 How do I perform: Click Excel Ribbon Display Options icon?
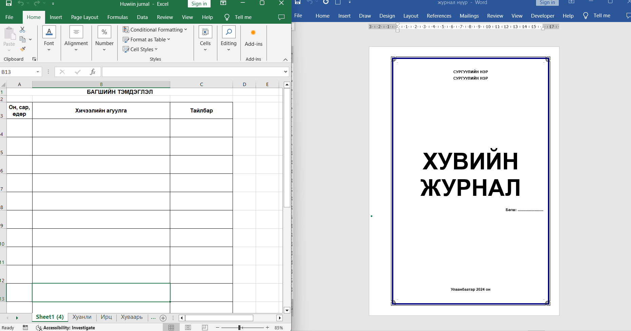point(223,3)
